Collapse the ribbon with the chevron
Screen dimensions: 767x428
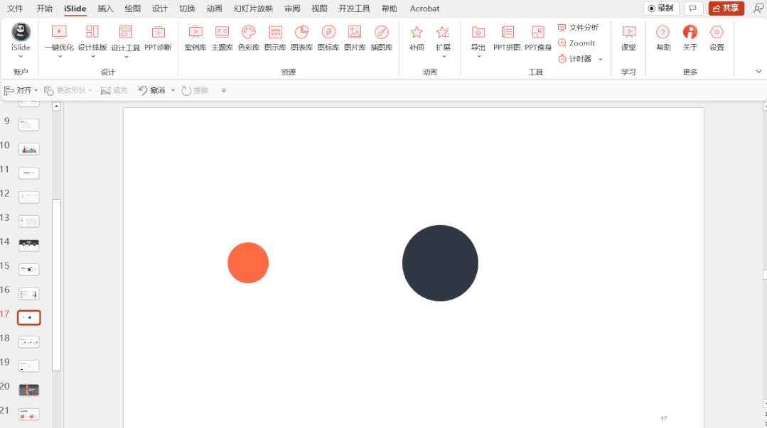click(x=758, y=72)
